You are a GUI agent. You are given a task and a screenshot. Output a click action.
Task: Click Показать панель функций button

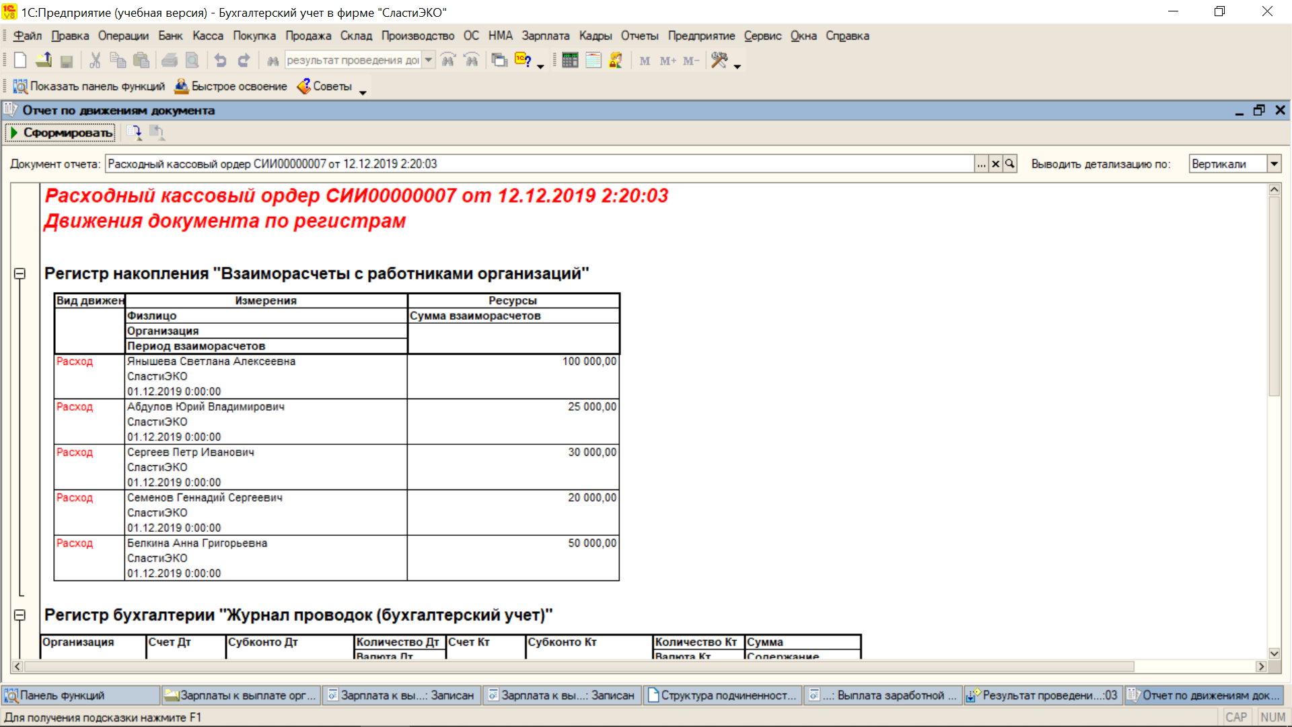89,86
